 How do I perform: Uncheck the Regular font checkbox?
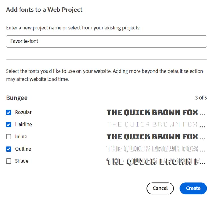pyautogui.click(x=9, y=112)
